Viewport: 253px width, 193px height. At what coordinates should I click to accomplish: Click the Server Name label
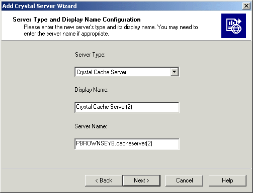click(91, 126)
